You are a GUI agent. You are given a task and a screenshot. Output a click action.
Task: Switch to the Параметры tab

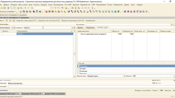pyautogui.click(x=90, y=28)
